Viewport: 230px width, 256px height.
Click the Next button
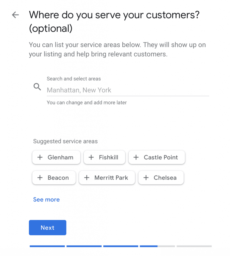point(47,227)
